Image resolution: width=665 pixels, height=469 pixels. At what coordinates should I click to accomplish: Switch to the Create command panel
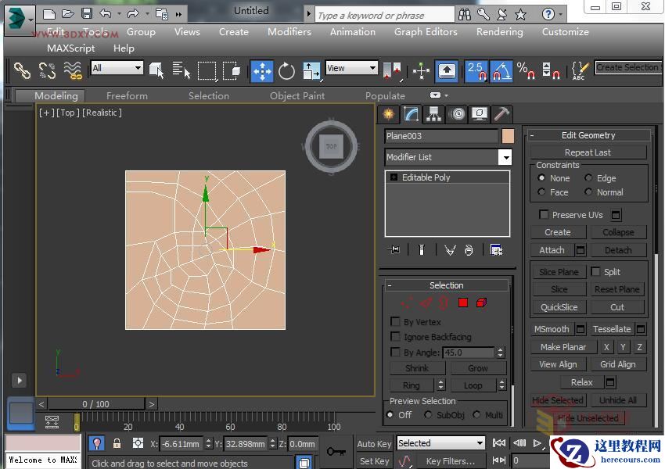(x=389, y=114)
